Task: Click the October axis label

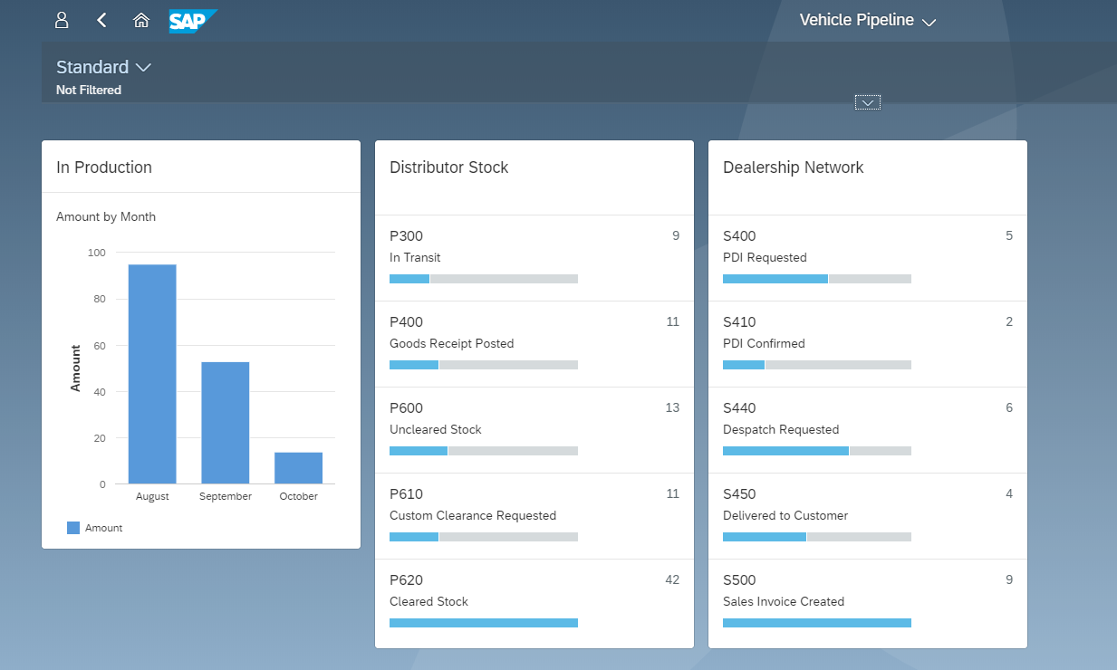Action: coord(299,496)
